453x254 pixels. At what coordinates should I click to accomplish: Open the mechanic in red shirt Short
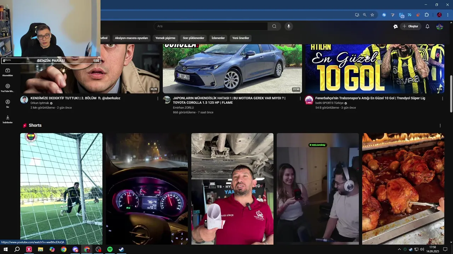(233, 189)
